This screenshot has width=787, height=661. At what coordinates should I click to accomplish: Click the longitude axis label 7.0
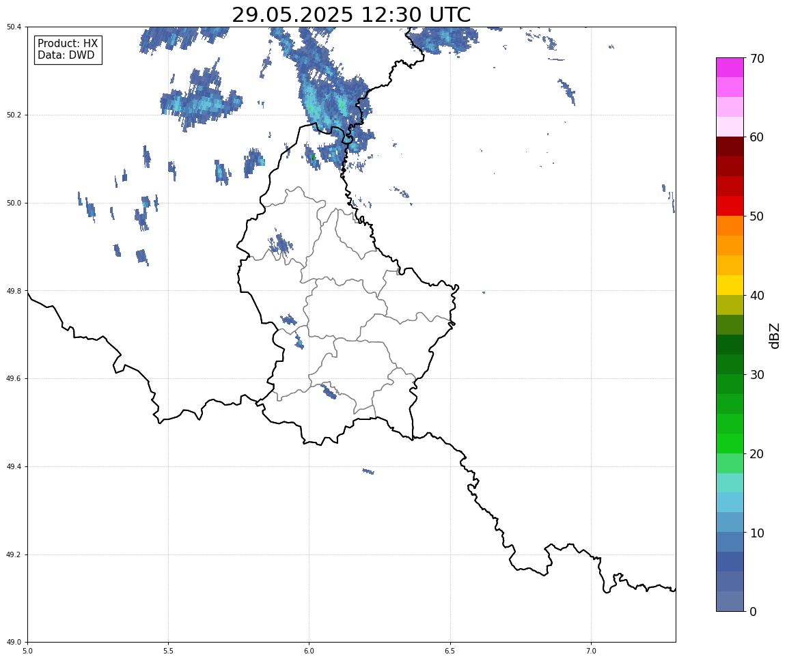(x=591, y=651)
